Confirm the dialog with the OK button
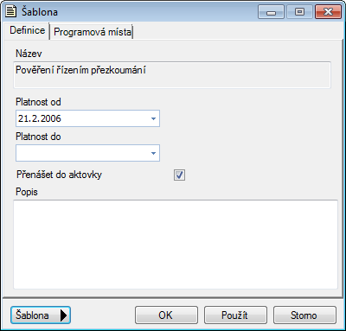Viewport: 346px width, 331px height. coord(166,315)
